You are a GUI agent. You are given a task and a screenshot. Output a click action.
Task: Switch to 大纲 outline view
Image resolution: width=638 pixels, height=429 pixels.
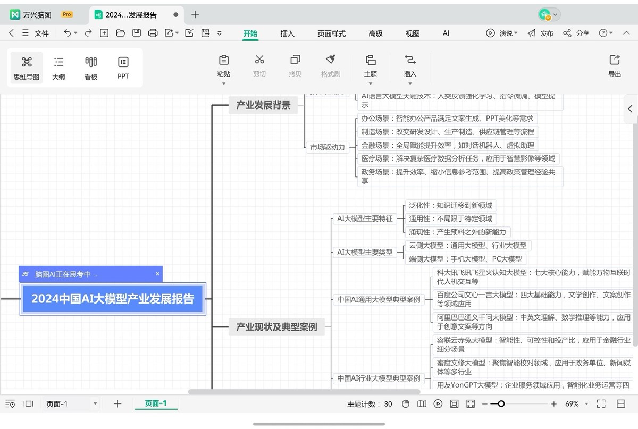(58, 68)
